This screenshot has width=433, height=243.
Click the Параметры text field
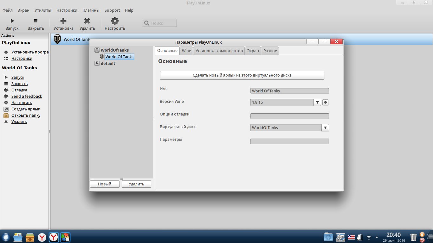click(x=290, y=141)
